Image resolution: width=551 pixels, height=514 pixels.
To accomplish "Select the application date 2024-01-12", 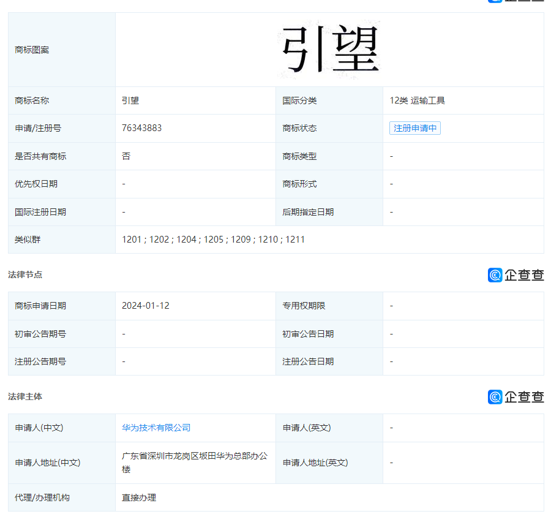I will point(145,306).
